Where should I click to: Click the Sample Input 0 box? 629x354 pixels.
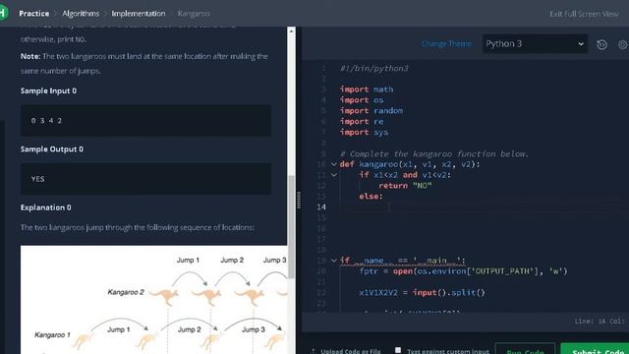click(x=145, y=120)
